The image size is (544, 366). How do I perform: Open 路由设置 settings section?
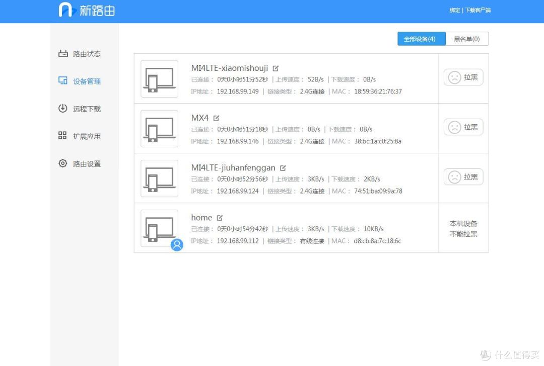point(86,163)
